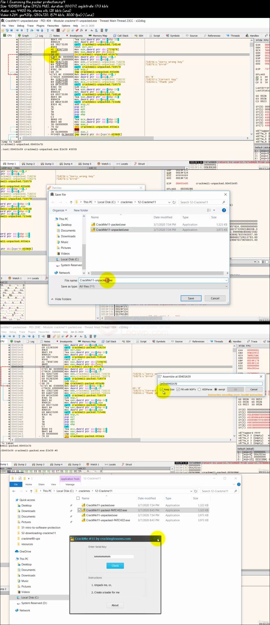This screenshot has height=625, width=270.
Task: Click search magnifier in Explorer search box
Action: coord(235,491)
